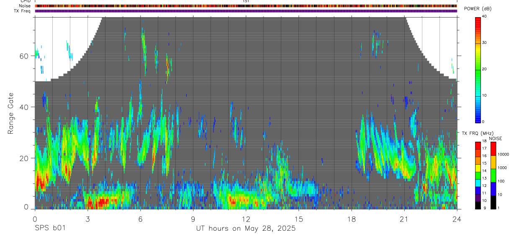This screenshot has height=237, width=514.
Task: Click the TX Freq strip label at top left
Action: [23, 11]
